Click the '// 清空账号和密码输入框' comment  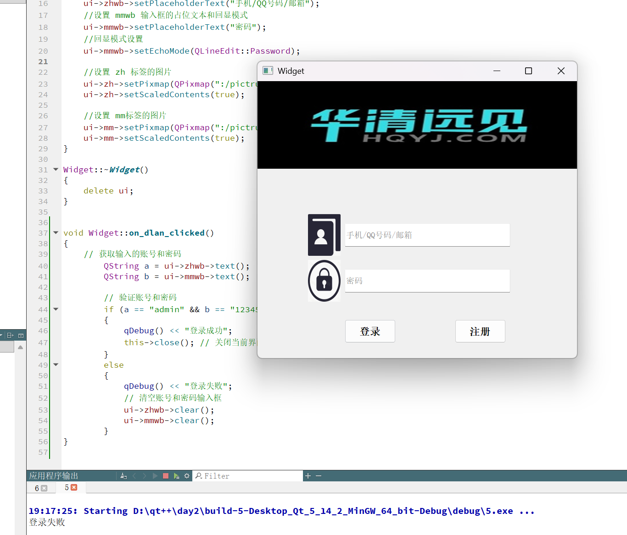click(x=173, y=398)
